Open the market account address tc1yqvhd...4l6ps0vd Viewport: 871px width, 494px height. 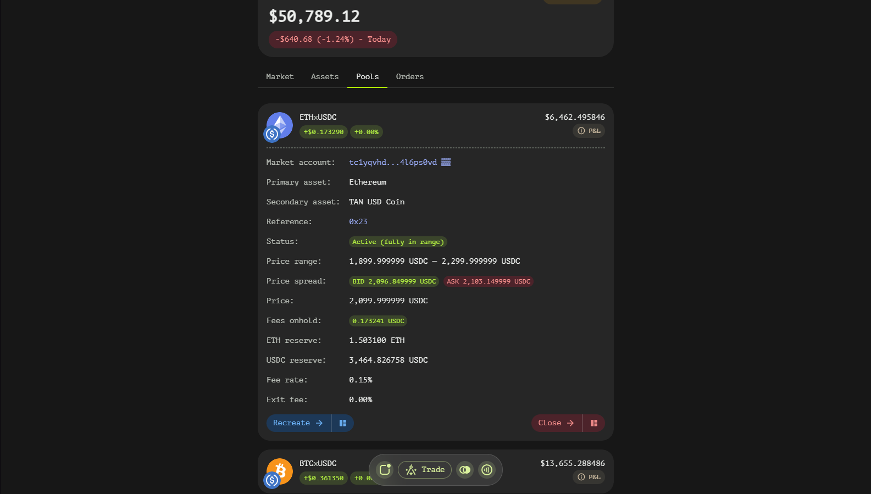392,163
